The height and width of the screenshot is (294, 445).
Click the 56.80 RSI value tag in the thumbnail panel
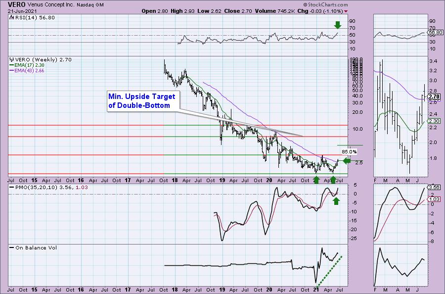tap(436, 33)
